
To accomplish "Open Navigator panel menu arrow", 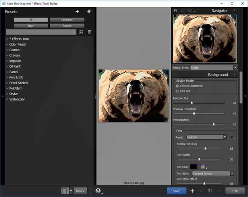I will [234, 10].
